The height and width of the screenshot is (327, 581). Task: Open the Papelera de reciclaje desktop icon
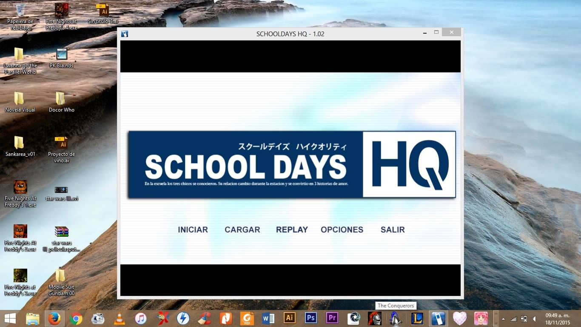point(20,17)
